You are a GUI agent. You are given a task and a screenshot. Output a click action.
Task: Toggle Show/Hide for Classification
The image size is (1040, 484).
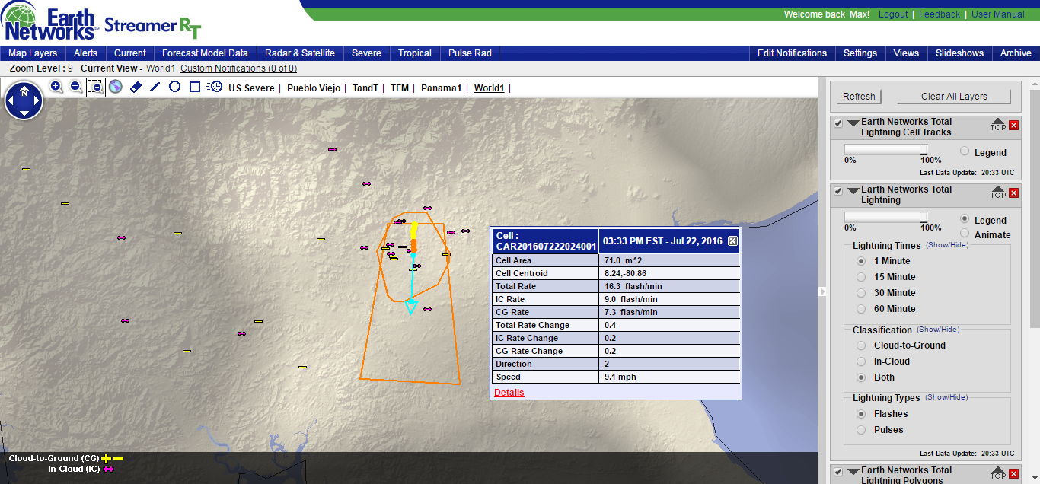(938, 330)
